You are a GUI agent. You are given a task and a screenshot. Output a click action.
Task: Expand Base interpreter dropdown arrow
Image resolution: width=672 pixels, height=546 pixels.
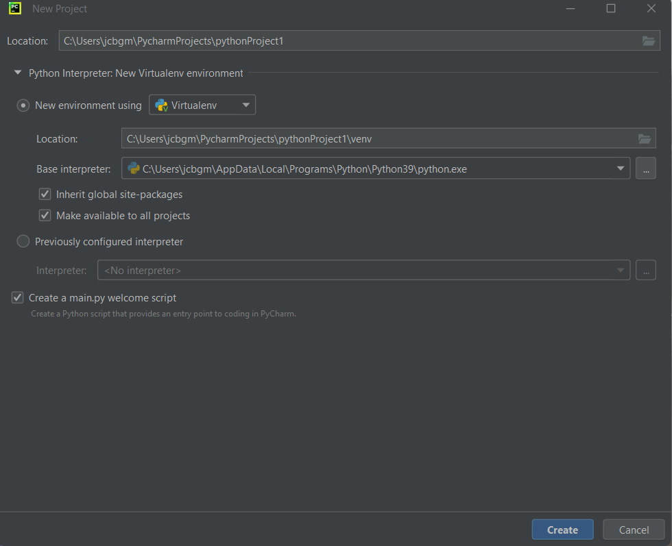(x=620, y=169)
